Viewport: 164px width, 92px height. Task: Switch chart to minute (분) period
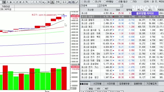click(x=20, y=2)
